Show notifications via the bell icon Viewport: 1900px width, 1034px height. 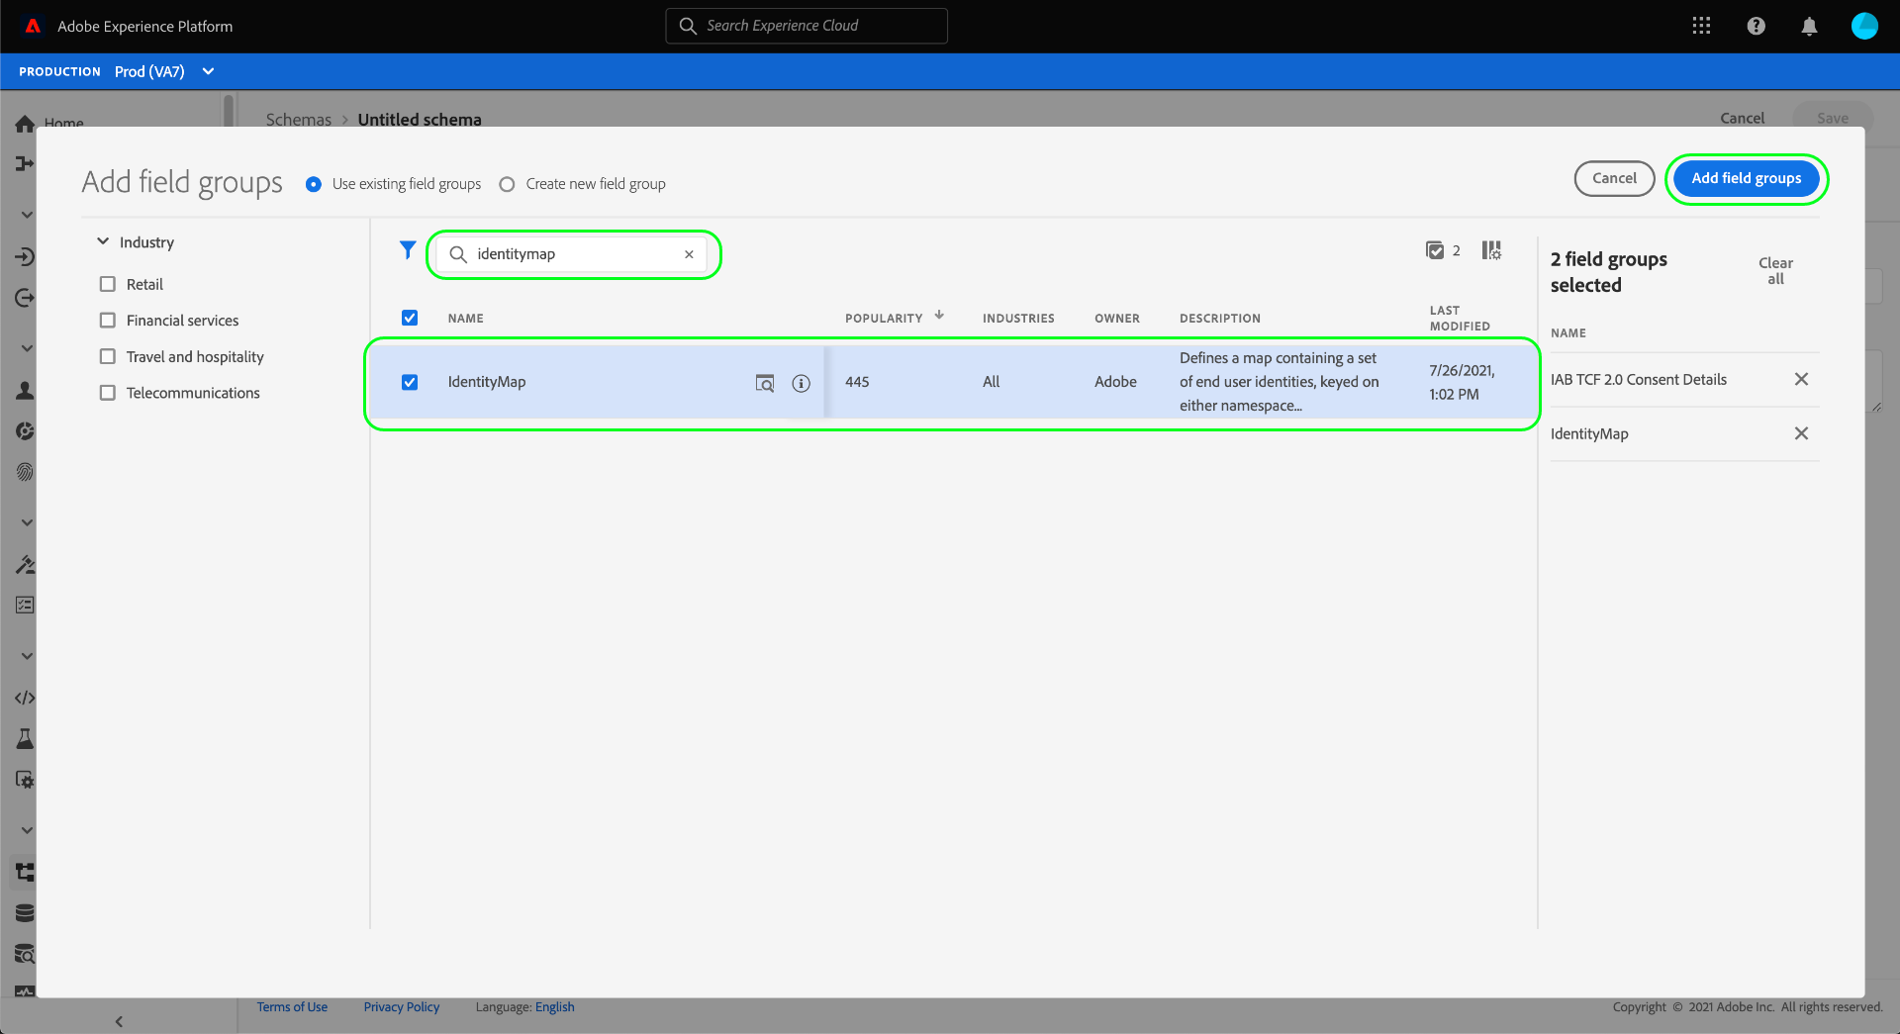(x=1809, y=26)
